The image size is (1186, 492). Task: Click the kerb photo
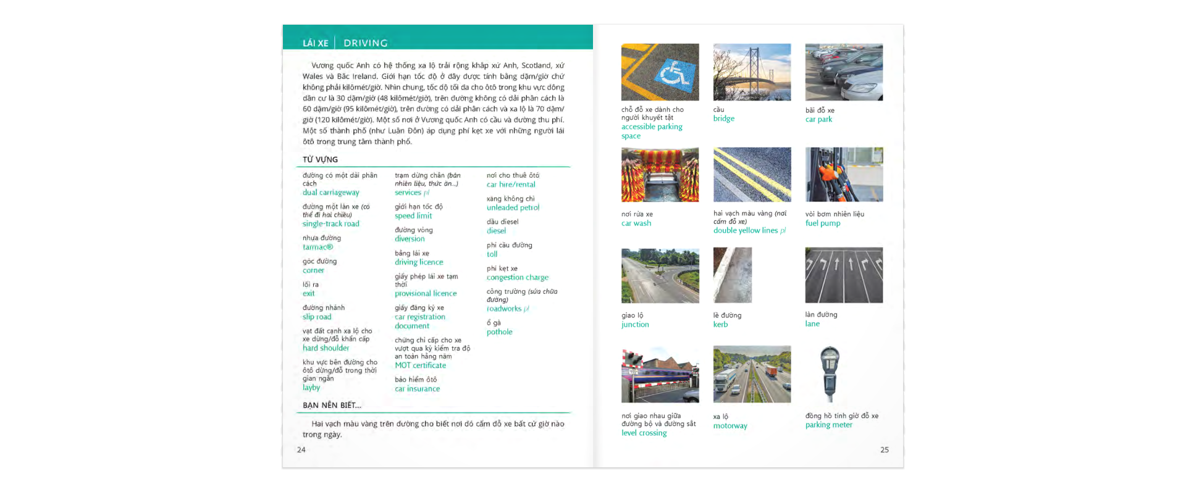point(733,275)
